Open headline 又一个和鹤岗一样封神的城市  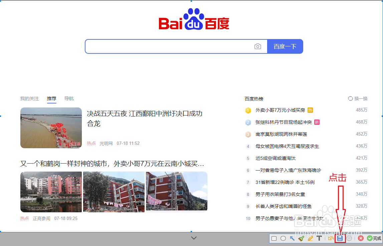click(x=112, y=164)
